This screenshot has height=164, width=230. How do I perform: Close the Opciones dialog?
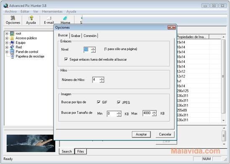(171, 27)
